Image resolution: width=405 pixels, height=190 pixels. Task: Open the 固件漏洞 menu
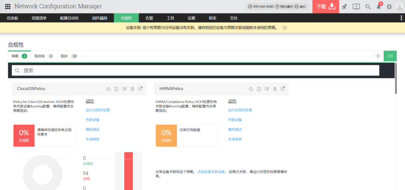[99, 18]
